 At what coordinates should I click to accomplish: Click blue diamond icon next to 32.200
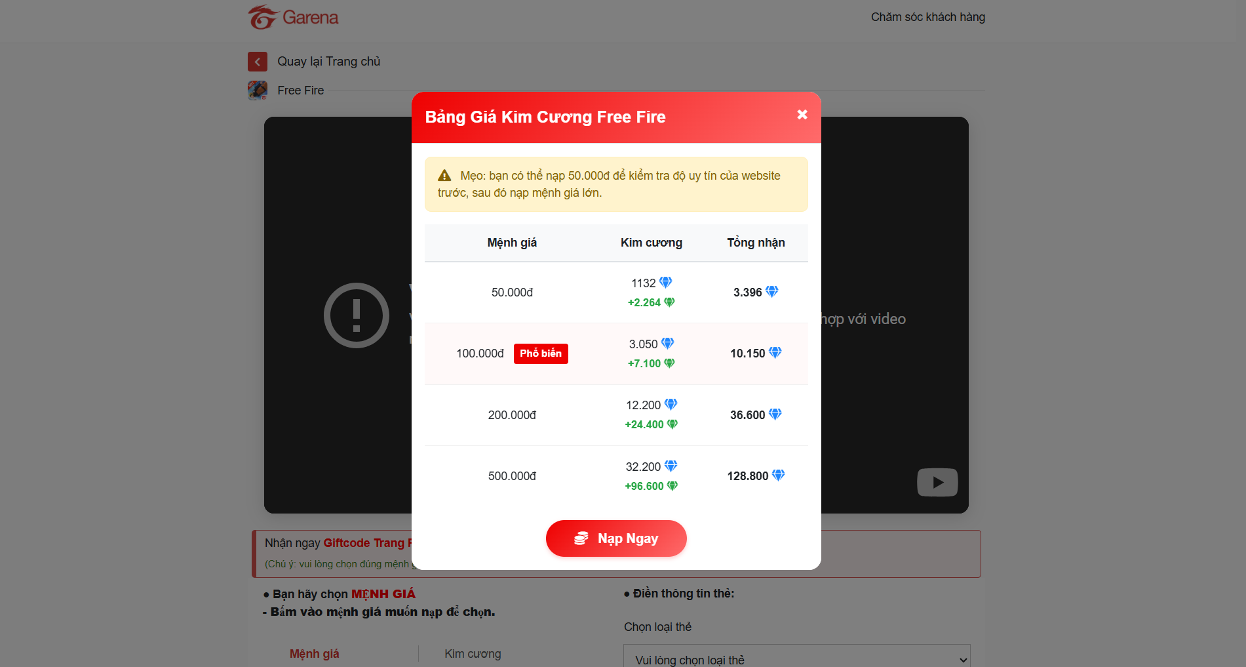671,466
